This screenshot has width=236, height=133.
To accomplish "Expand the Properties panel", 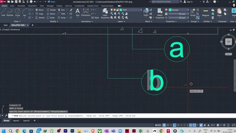I will 171,21.
